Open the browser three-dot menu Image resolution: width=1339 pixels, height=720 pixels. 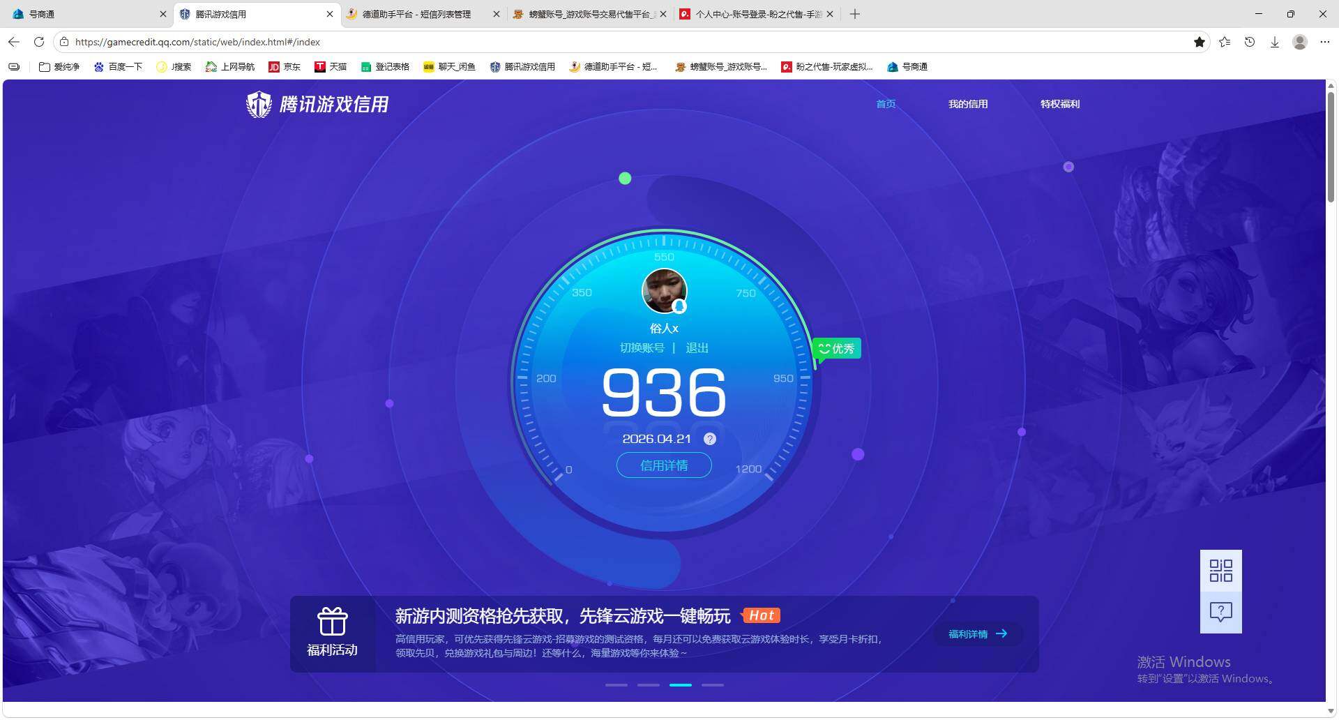pos(1325,42)
